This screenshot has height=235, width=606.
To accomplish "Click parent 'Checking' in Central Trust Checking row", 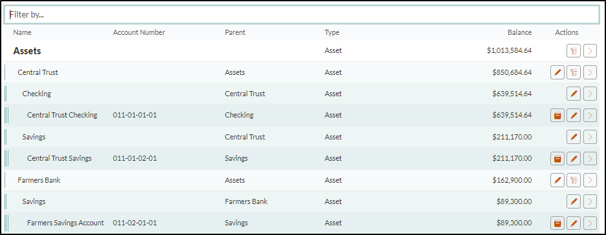I will (x=240, y=115).
